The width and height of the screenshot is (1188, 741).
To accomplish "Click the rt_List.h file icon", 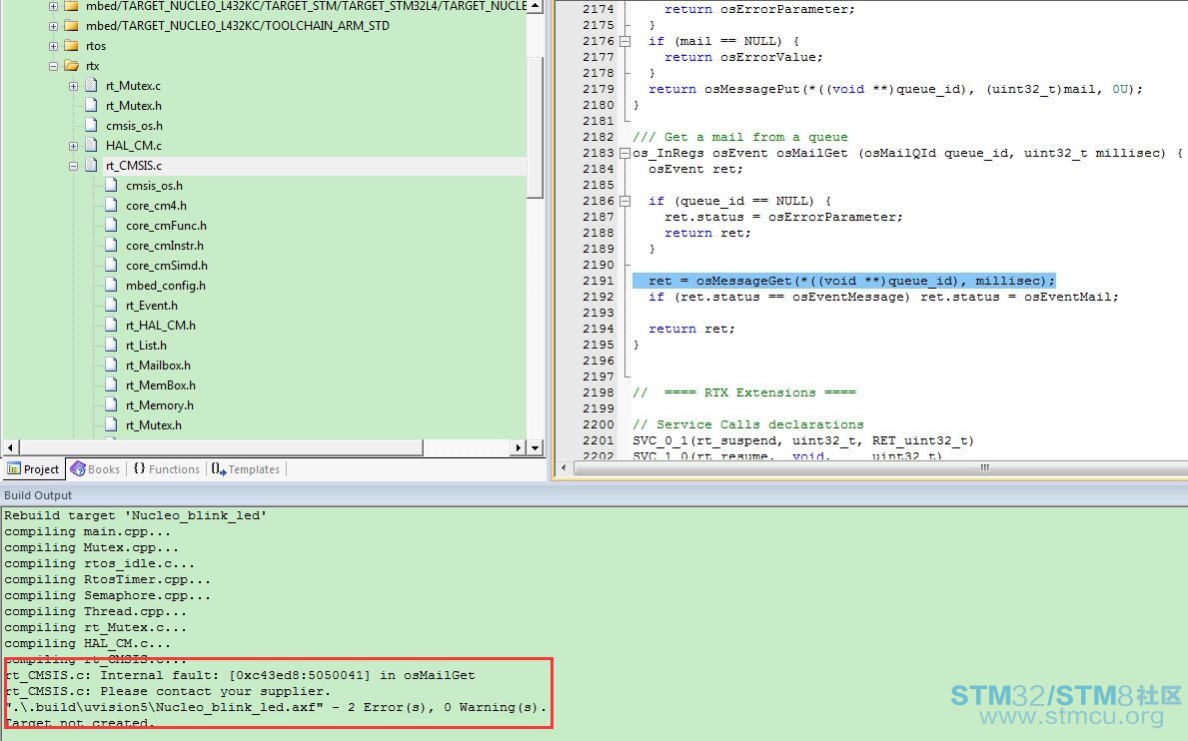I will pyautogui.click(x=111, y=345).
